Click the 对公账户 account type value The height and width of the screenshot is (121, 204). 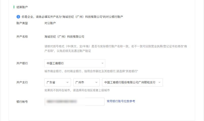tap(50, 23)
